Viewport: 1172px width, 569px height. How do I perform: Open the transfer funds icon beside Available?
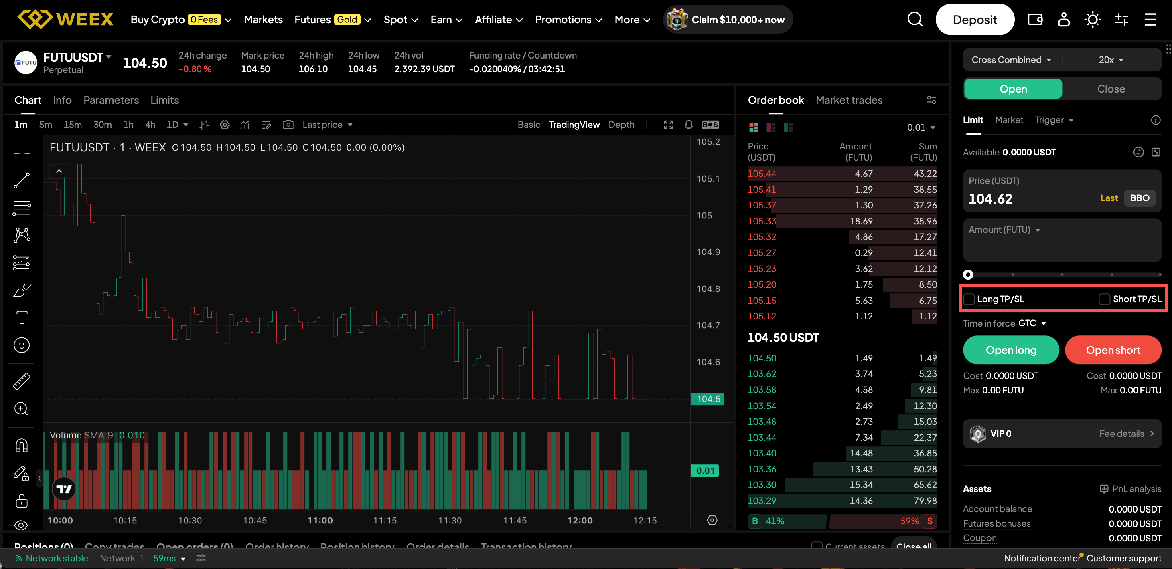(x=1138, y=152)
